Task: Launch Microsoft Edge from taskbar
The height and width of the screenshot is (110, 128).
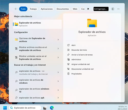Action: point(52,108)
